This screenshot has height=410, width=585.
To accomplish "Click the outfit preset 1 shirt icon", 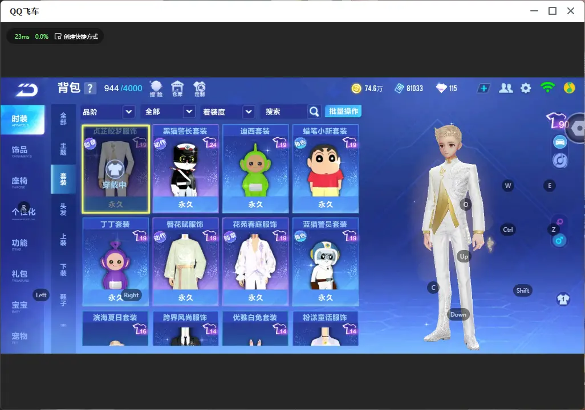I will pyautogui.click(x=563, y=300).
